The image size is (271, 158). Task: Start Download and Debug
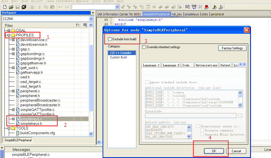(x=214, y=7)
